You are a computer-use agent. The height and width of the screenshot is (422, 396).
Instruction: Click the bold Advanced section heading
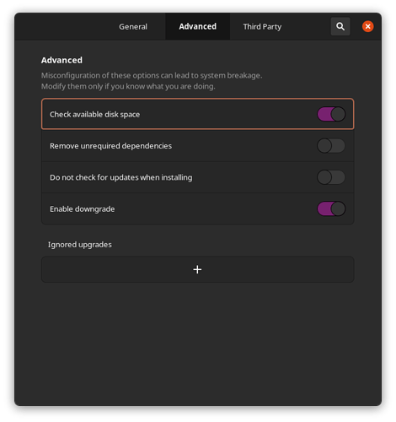pos(62,60)
